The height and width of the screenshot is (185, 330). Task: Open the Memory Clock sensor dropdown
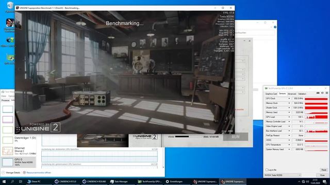click(289, 103)
